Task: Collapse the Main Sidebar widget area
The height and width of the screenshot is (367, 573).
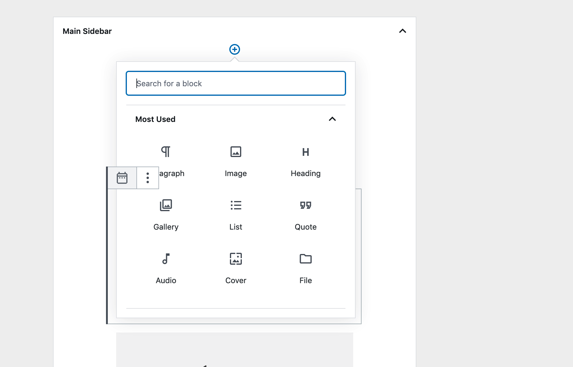Action: (403, 31)
